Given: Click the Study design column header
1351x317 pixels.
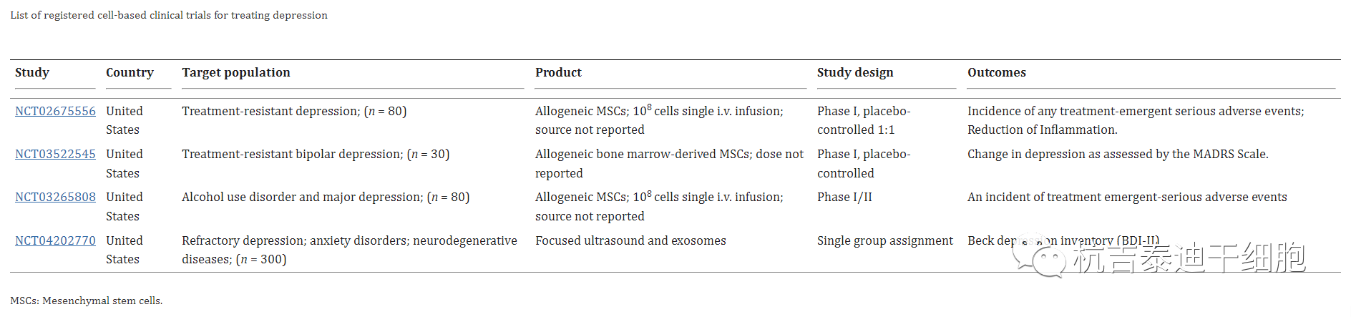Looking at the screenshot, I should pyautogui.click(x=855, y=73).
